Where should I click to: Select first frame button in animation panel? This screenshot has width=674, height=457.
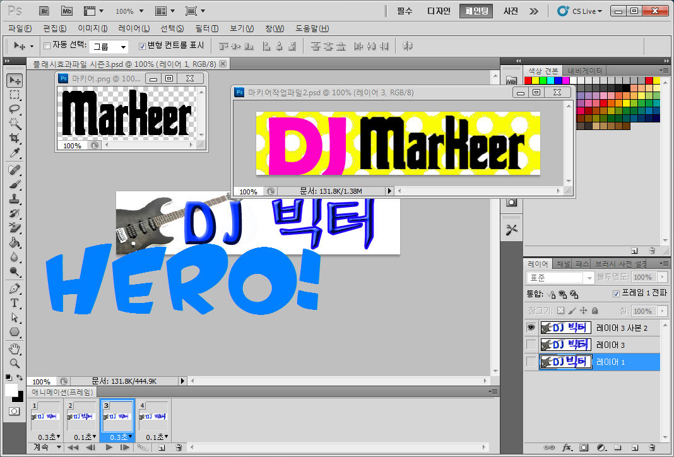point(73,448)
